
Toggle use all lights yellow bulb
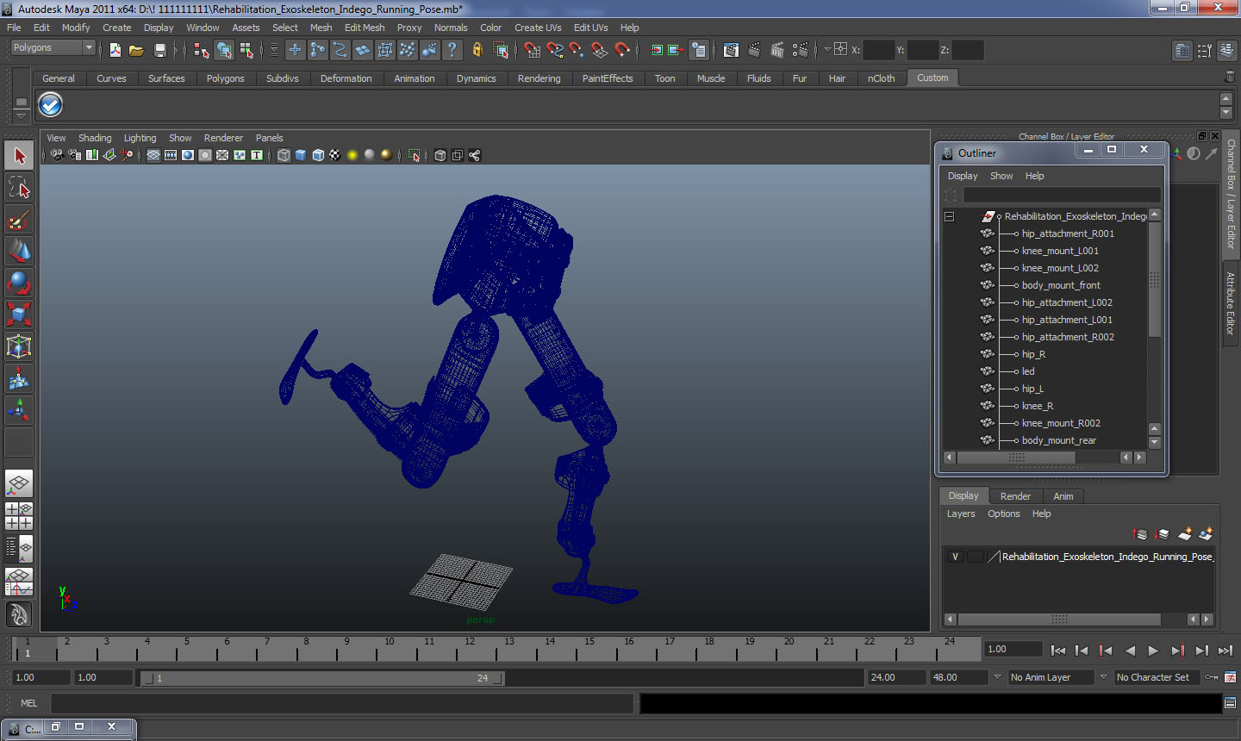coord(352,155)
